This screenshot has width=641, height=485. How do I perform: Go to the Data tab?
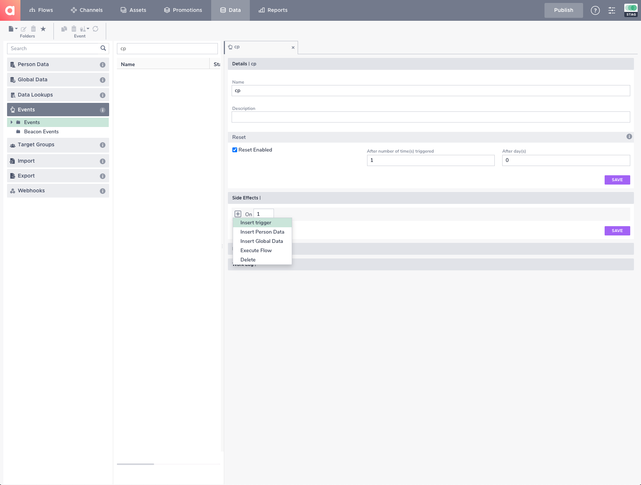point(230,10)
